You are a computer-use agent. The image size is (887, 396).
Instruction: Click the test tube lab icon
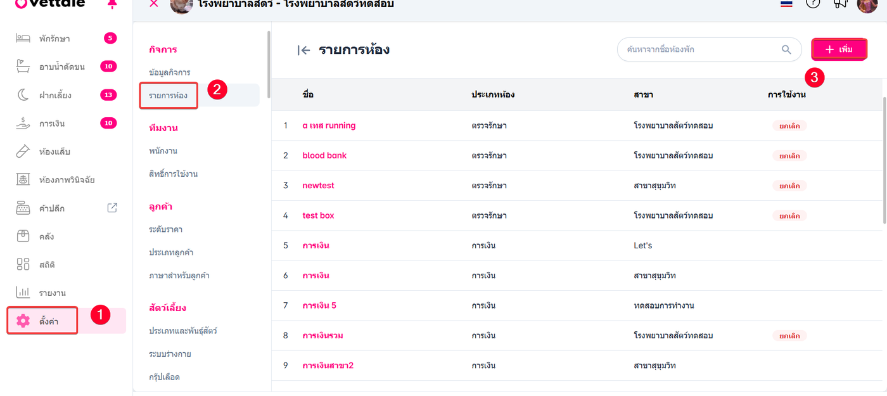coord(23,151)
